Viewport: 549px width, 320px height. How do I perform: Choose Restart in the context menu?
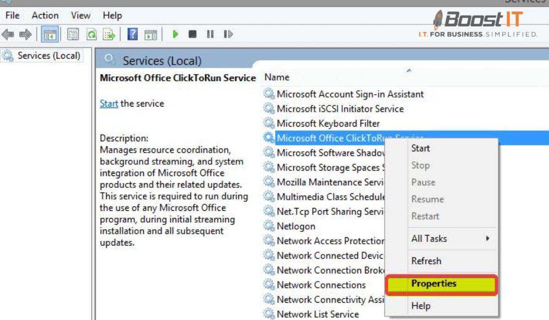(425, 216)
